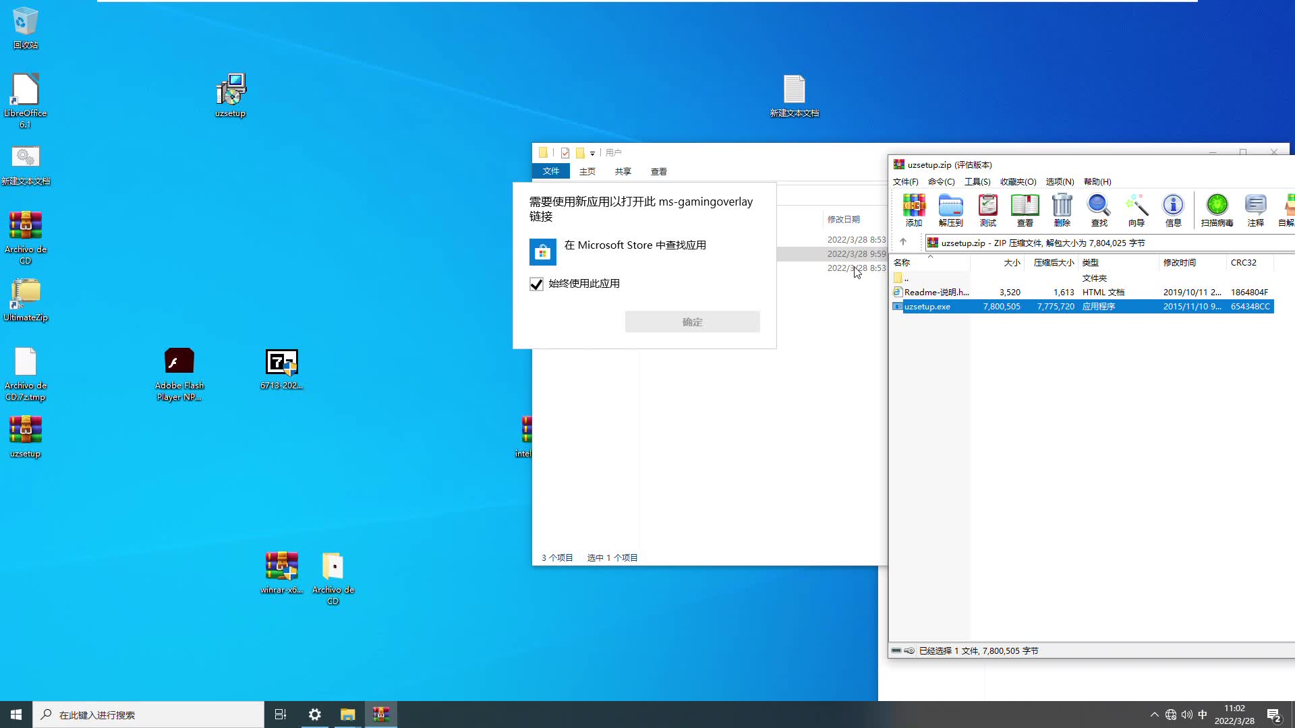
Task: Open the Explorer 文件 tab
Action: point(551,171)
